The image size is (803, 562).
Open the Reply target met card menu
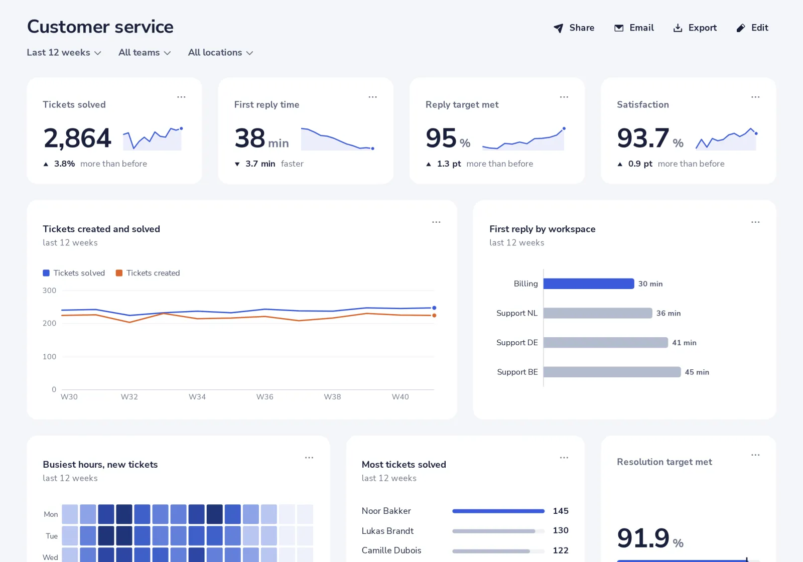point(564,97)
